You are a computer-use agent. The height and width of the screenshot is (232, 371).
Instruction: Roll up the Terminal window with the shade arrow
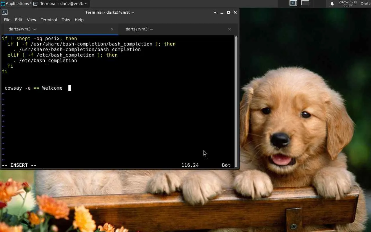click(x=215, y=12)
